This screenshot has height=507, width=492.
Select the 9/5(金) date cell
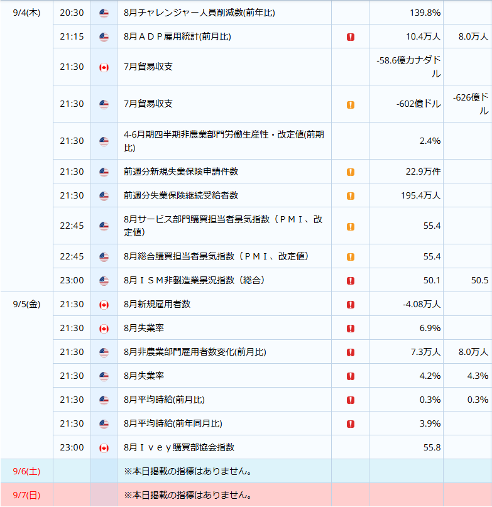click(26, 304)
